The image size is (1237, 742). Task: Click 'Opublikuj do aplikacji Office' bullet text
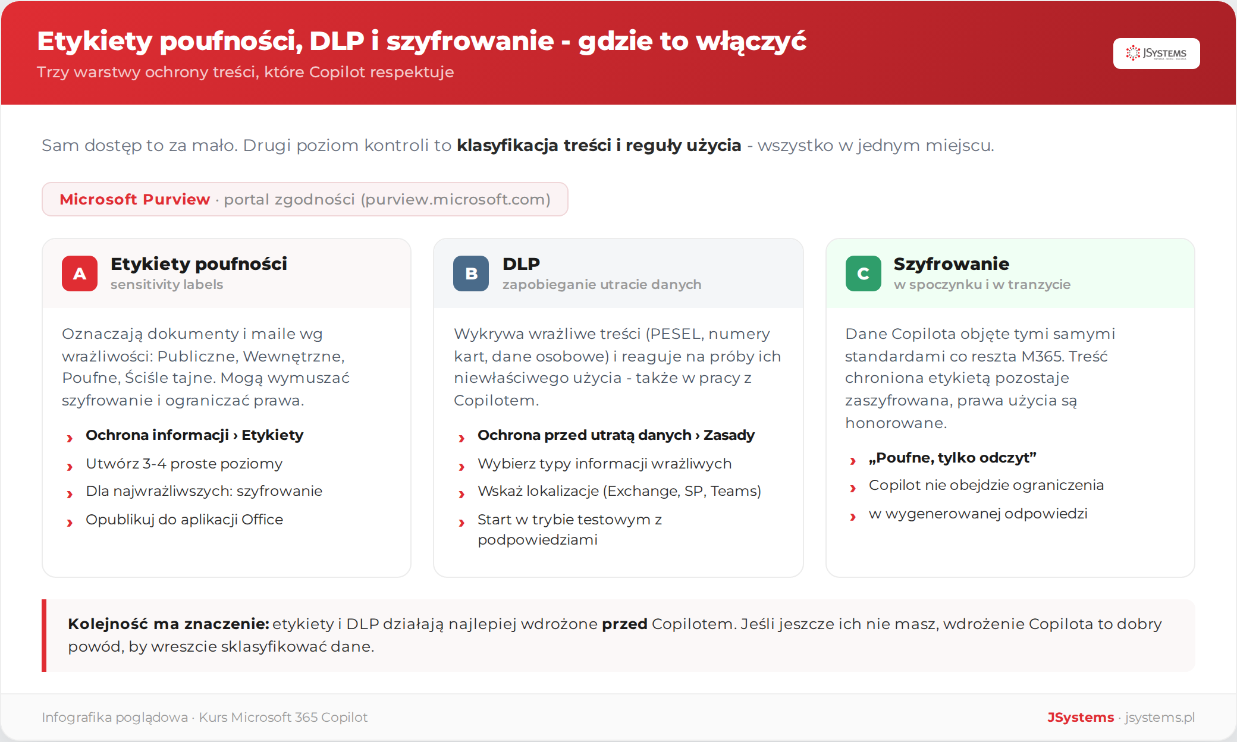coord(184,520)
